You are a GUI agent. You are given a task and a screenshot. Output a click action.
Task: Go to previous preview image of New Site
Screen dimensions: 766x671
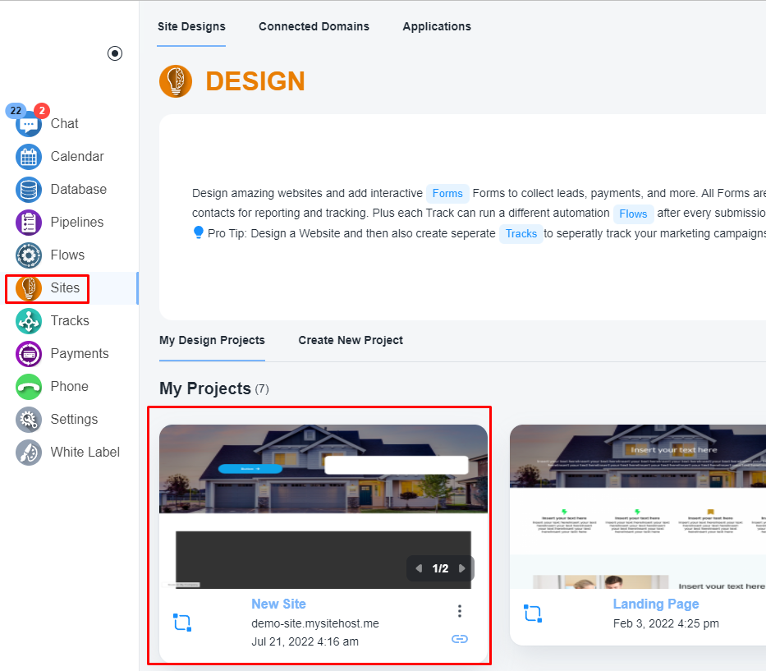click(419, 568)
